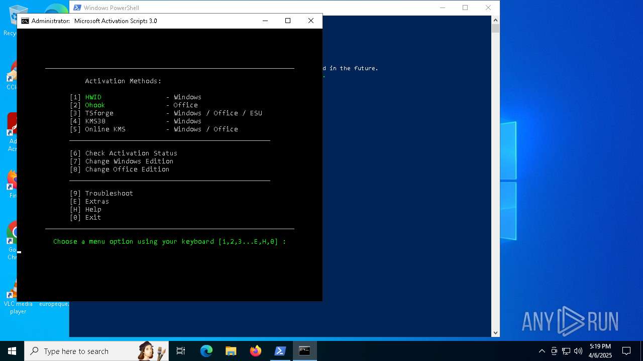Screen dimensions: 643x361
Task: Open the Windows Start menu
Action: pos(12,351)
